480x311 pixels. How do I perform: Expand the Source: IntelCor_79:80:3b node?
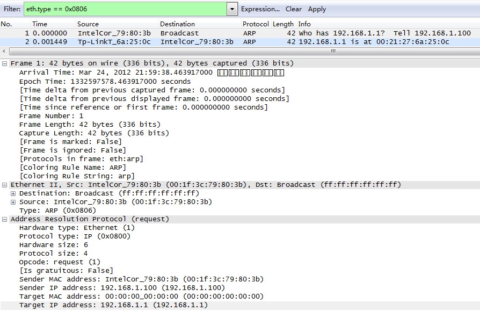tap(13, 202)
